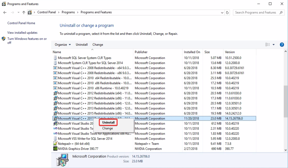
Task: Click Microsoft VSS Writer for SQL Server icon
Action: click(x=55, y=139)
